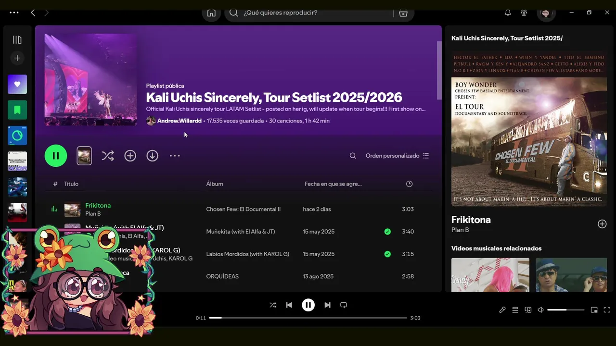Uncheck saved mark on Labios Mordidos row
The width and height of the screenshot is (616, 346).
(387, 254)
